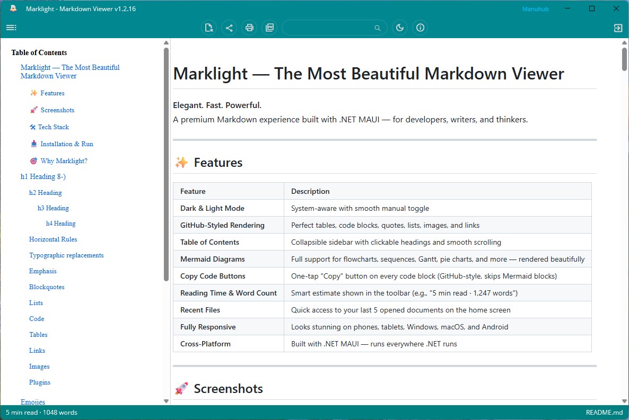Screen dimensions: 629x420
Task: Select the Marklight title link in sidebar
Action: pyautogui.click(x=70, y=72)
